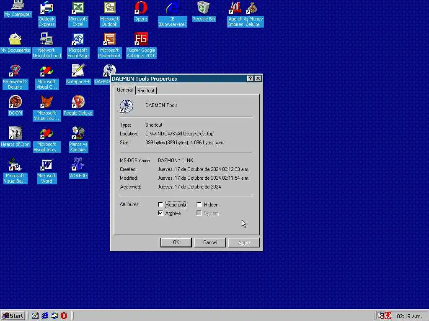Viewport: 429px width, 321px height.
Task: Click the question mark help button
Action: point(250,79)
